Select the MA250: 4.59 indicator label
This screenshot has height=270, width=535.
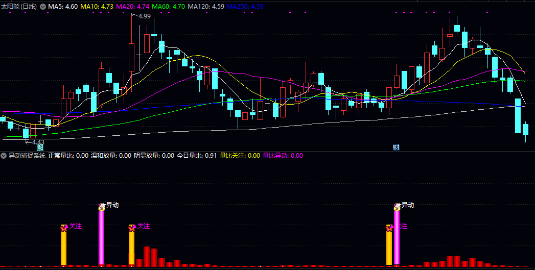245,7
